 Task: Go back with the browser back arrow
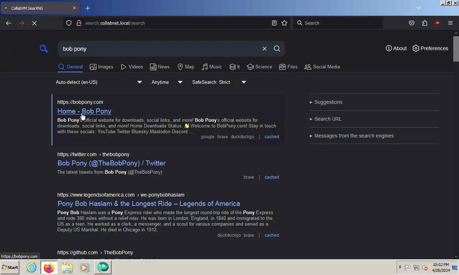click(9, 23)
